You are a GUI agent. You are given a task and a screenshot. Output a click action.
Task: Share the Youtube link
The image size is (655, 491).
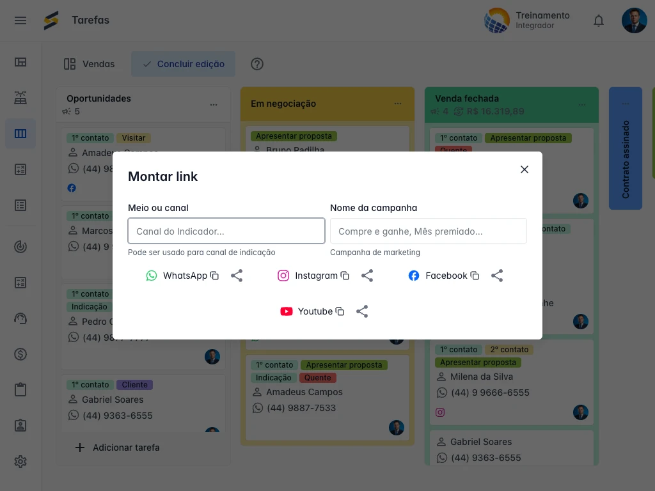pos(362,311)
